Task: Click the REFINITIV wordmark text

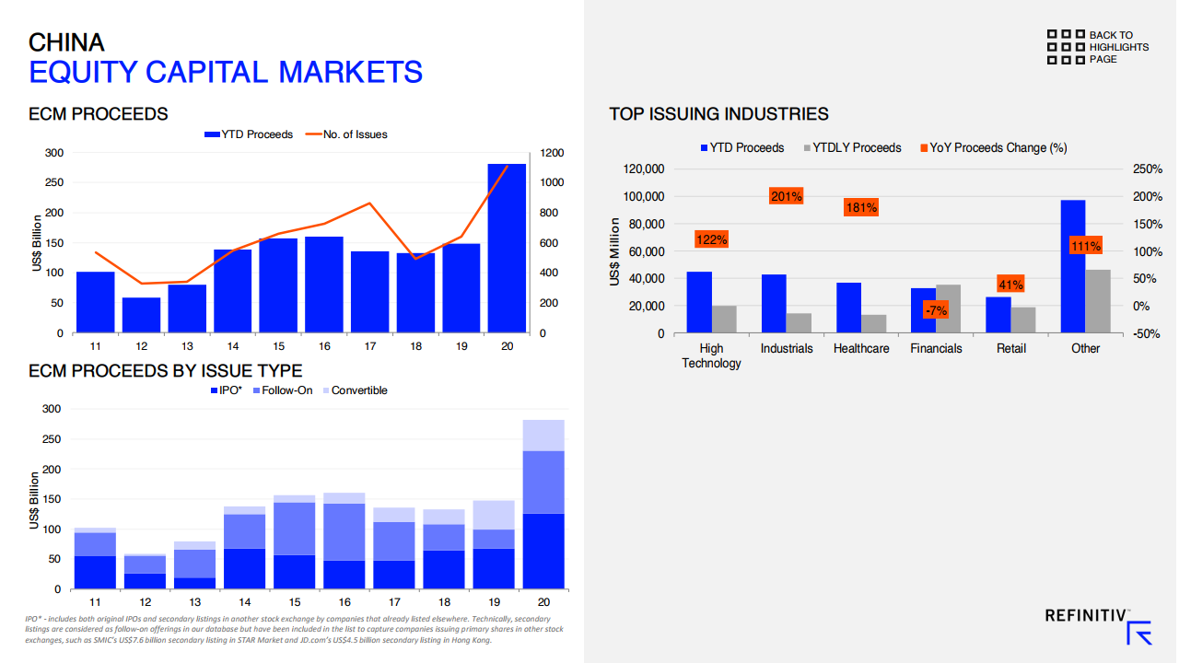Action: point(1084,615)
